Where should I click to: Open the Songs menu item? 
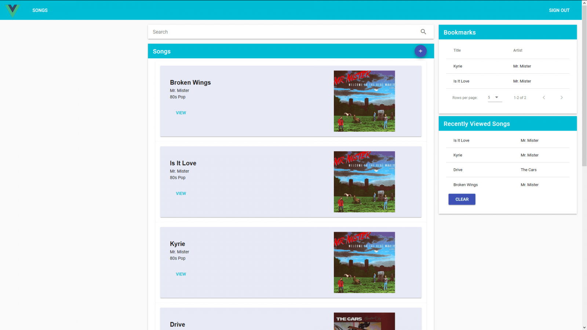[x=40, y=10]
